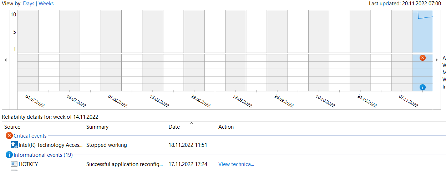This screenshot has height=171, width=446.
Task: Collapse the Critical events group label
Action: [30, 136]
